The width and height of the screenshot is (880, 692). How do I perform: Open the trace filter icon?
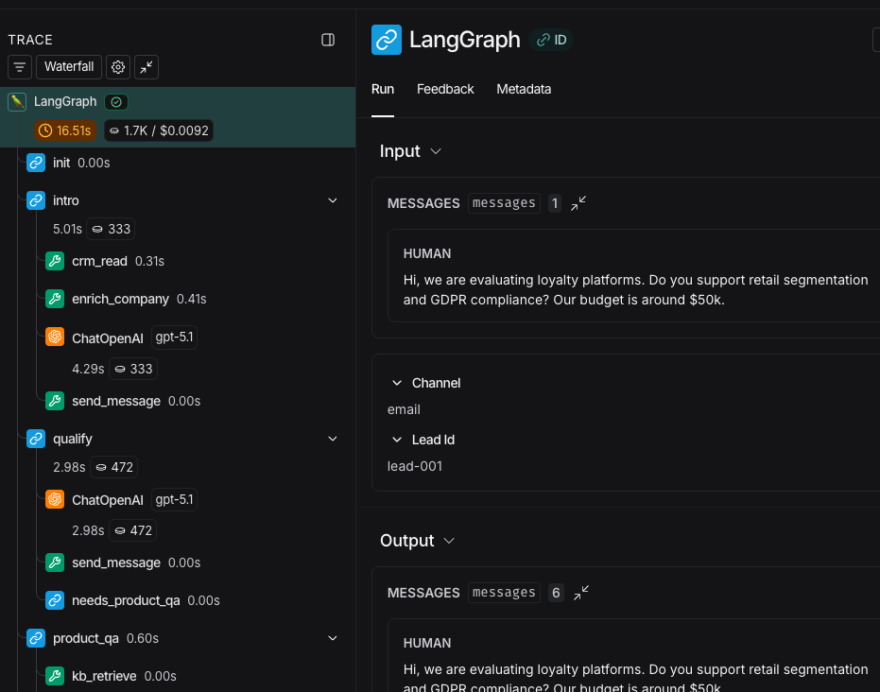(20, 67)
